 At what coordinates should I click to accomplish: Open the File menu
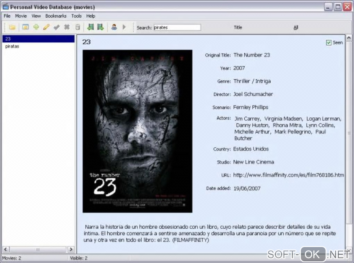tap(7, 16)
